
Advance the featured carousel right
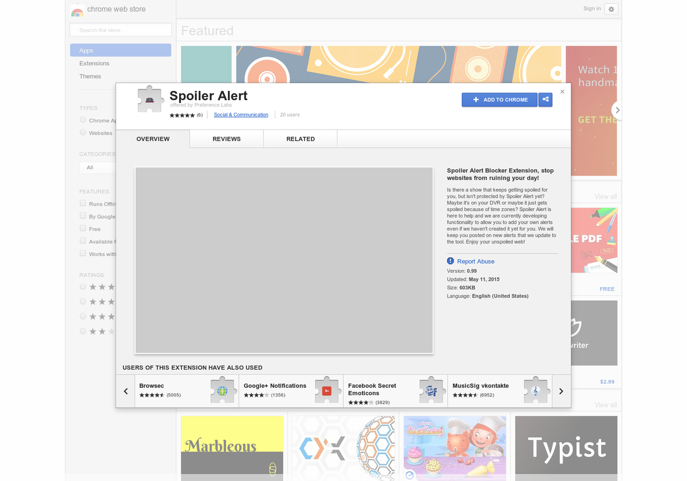click(617, 110)
